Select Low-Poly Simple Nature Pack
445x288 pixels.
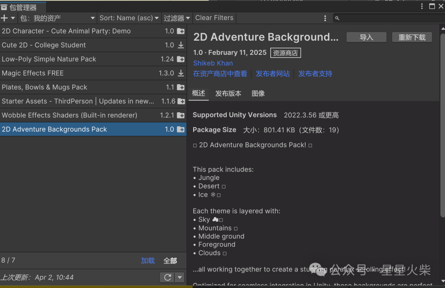coord(93,59)
